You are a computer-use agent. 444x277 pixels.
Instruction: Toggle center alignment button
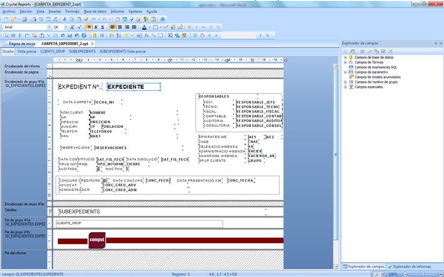tap(120, 27)
